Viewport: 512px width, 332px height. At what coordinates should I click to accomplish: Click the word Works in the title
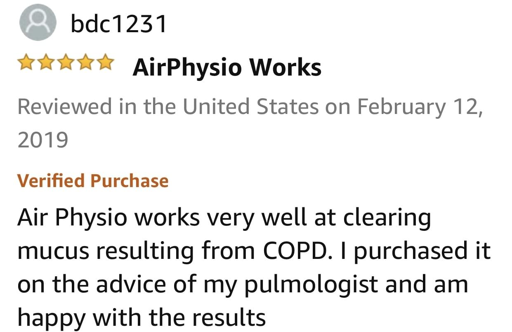click(x=288, y=67)
